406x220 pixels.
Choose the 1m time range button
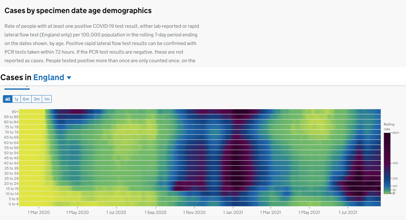(x=47, y=99)
